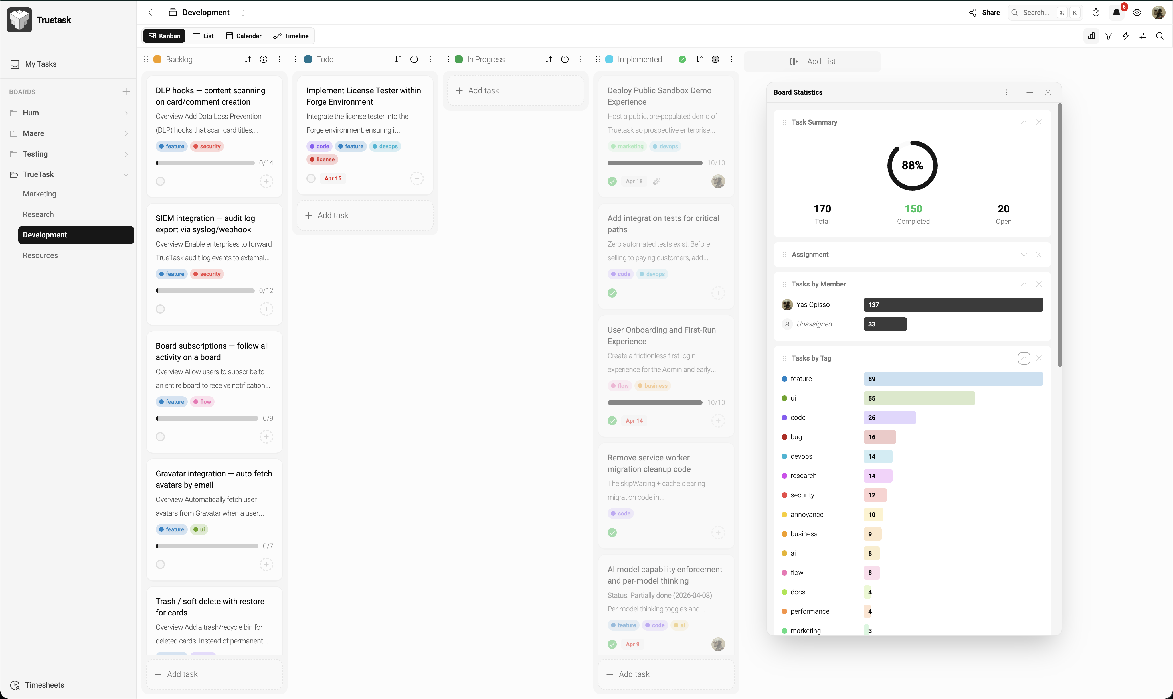Screen dimensions: 1173x699
Task: Switch to Calendar view
Action: (x=244, y=36)
